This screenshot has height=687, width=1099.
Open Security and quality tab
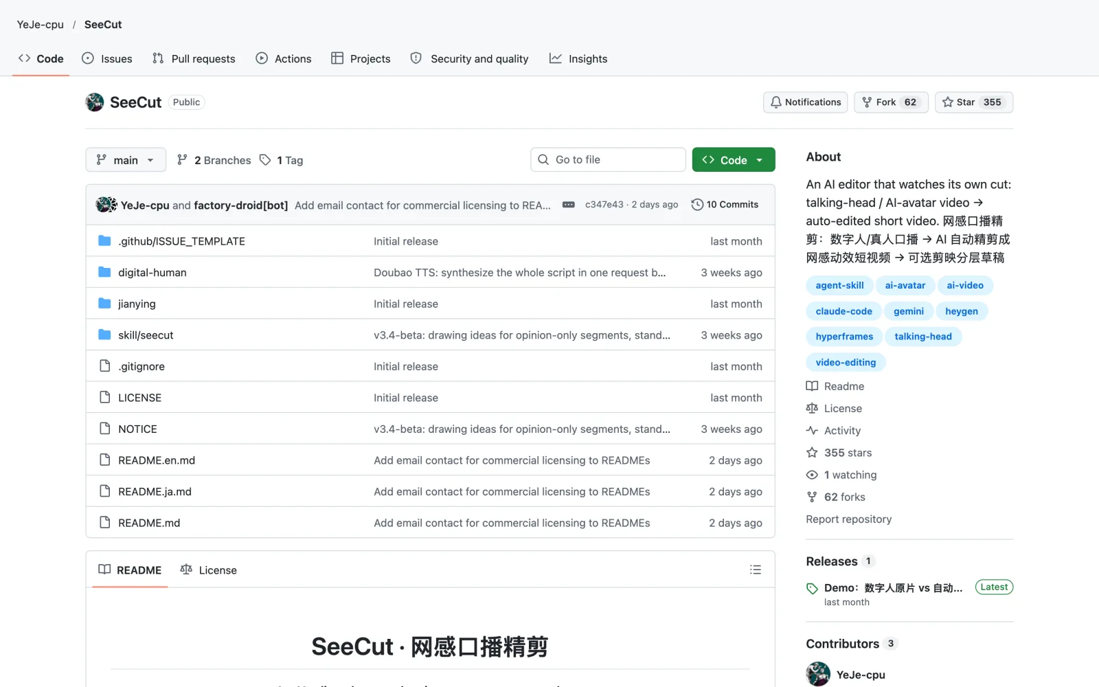click(470, 58)
